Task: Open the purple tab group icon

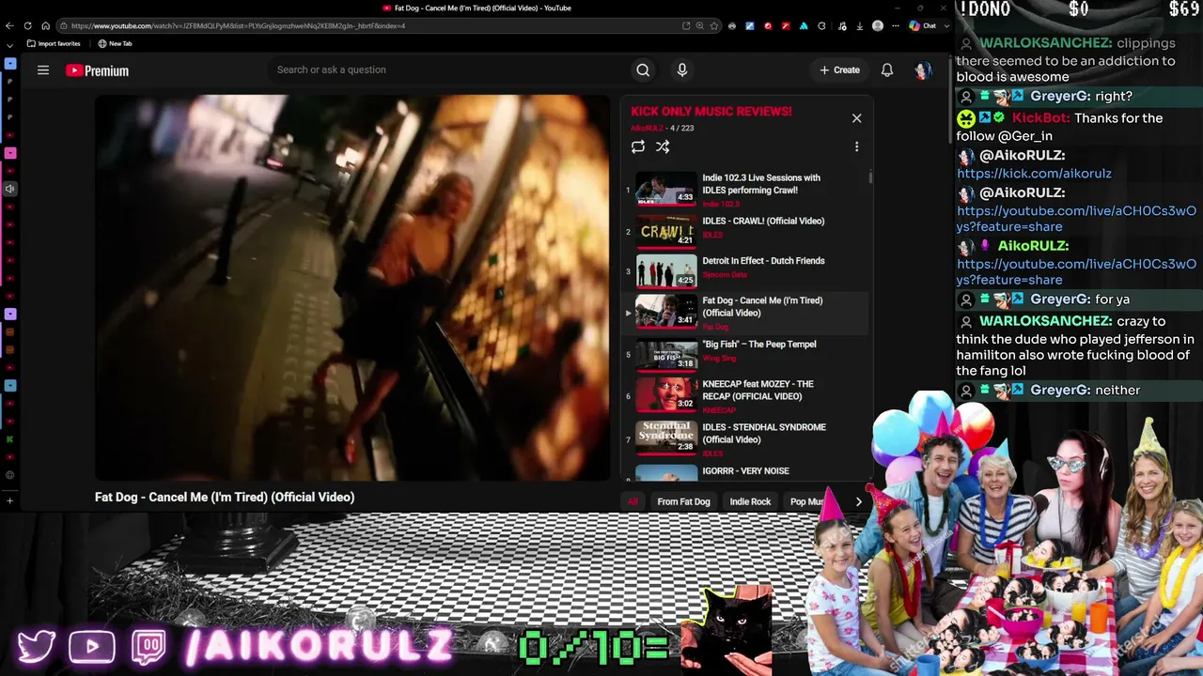Action: click(x=10, y=314)
